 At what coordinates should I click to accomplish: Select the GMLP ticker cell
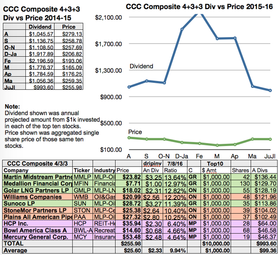tap(82, 190)
